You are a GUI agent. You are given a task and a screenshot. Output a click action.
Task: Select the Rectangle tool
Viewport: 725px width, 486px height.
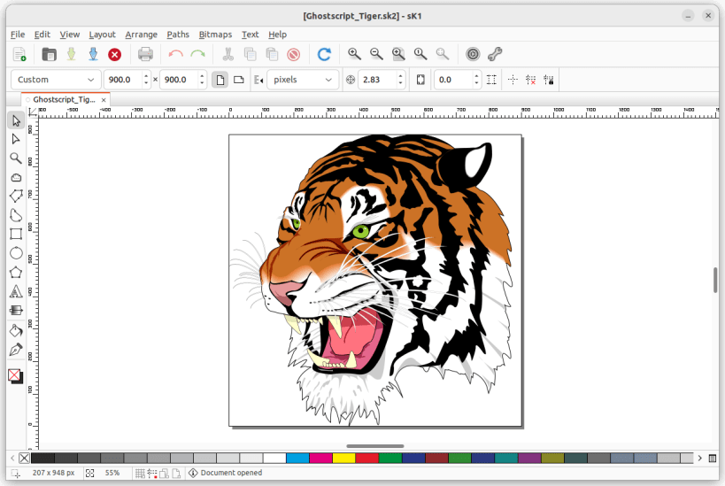pyautogui.click(x=16, y=234)
